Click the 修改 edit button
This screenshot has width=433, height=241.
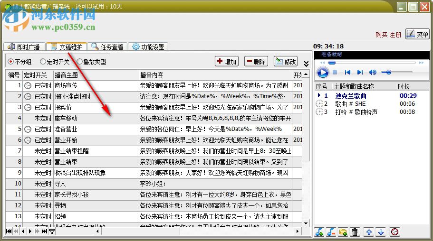(x=286, y=61)
